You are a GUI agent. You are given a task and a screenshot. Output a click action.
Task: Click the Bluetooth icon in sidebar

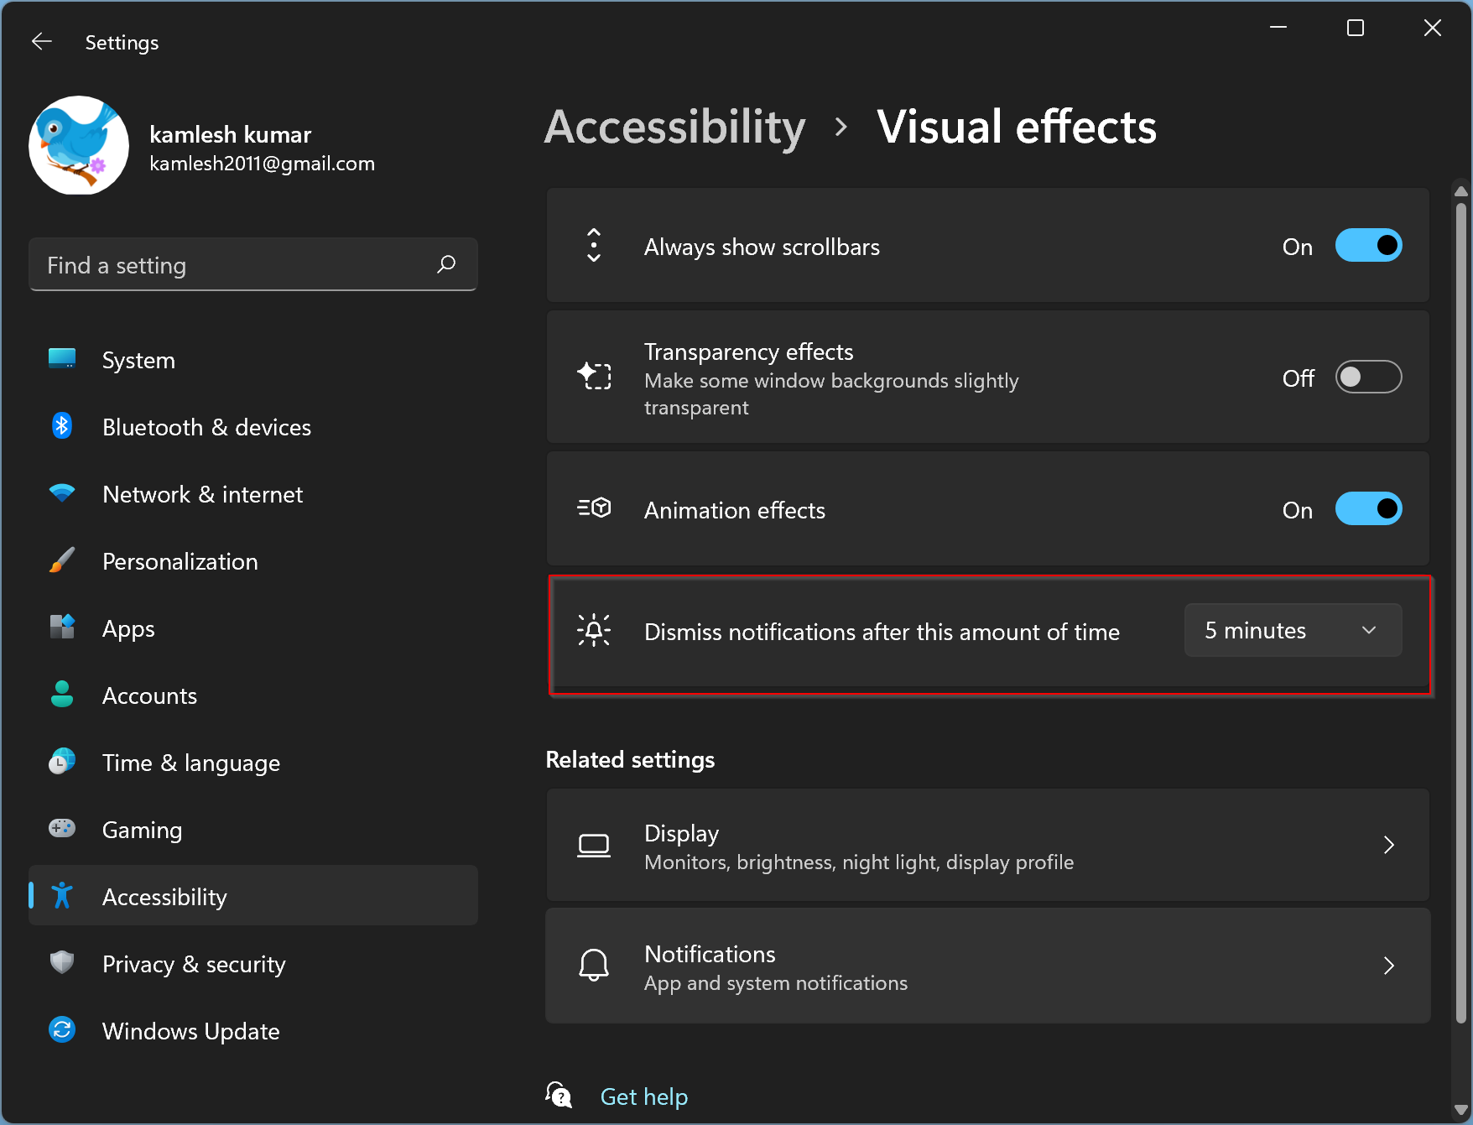(x=62, y=425)
